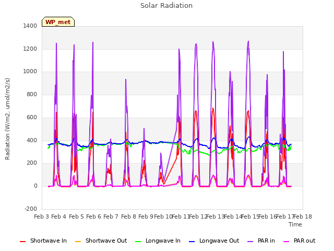The width and height of the screenshot is (334, 251).
Task: Click the green Longwave In legend swatch
Action: coord(138,242)
